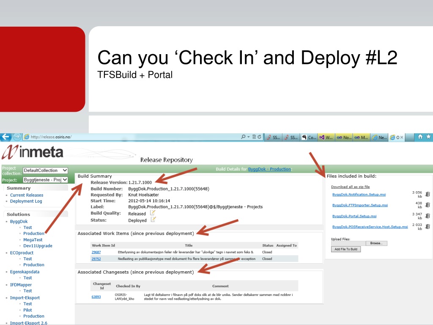Open the Project collection dropdown
Screen dimensions: 433x325
45,170
